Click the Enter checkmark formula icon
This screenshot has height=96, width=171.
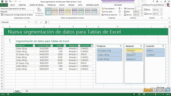click(41, 22)
